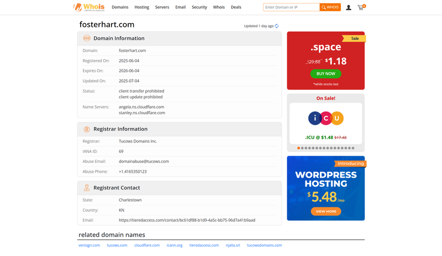This screenshot has width=442, height=256.
Task: Open verisign.com related domain link
Action: [x=89, y=246]
